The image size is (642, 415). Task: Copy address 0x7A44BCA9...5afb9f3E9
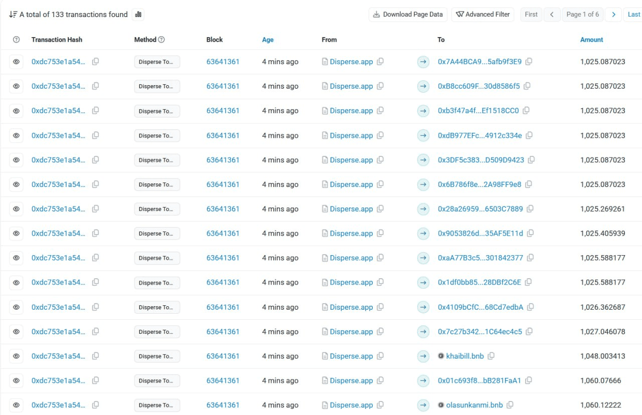[x=529, y=62]
